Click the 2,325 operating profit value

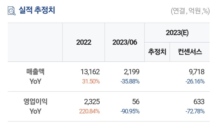(92, 102)
